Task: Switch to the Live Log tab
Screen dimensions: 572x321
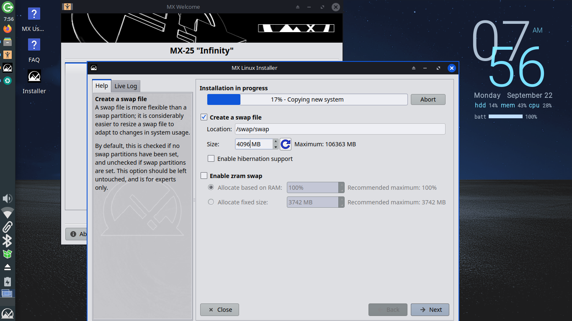Action: click(126, 86)
